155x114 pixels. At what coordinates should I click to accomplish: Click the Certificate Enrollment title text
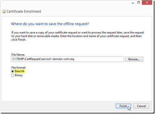[x=24, y=11]
